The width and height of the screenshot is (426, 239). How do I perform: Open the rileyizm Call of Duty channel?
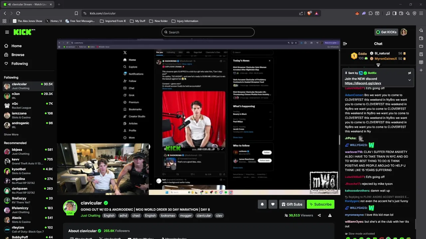pyautogui.click(x=28, y=229)
